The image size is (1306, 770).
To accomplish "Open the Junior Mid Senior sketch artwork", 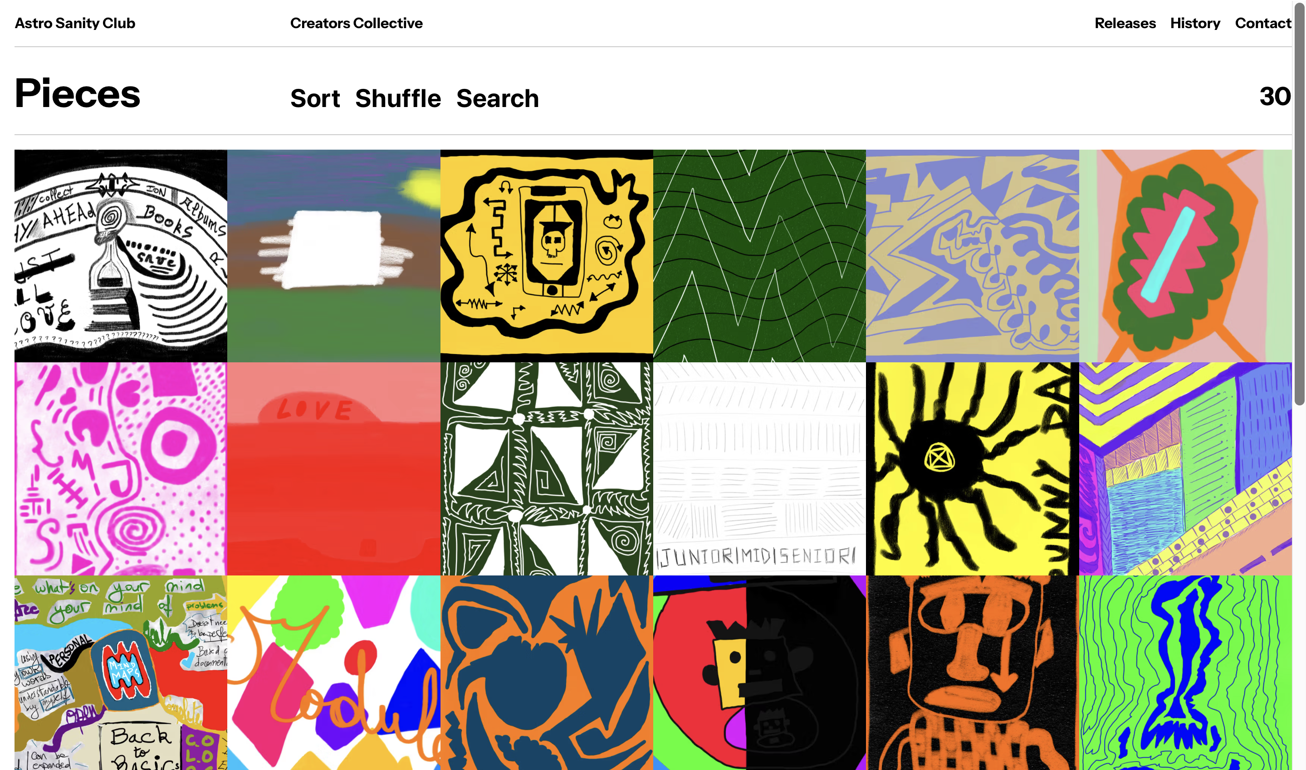I will coord(759,468).
